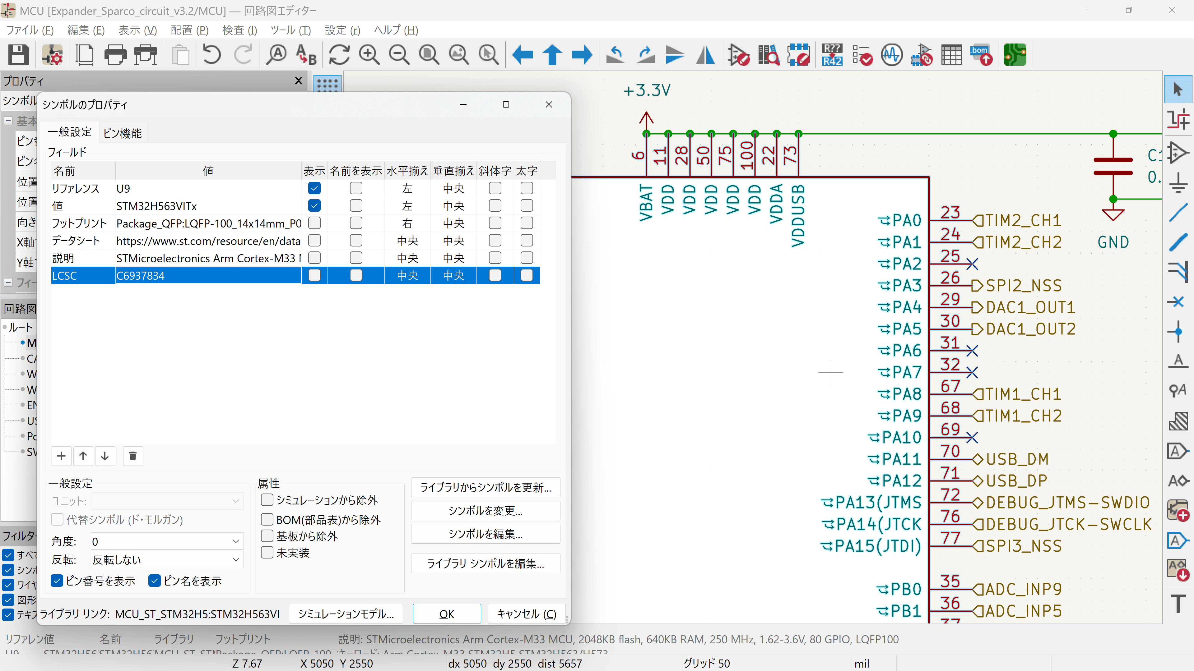Open 角度 dropdown
This screenshot has height=671, width=1194.
167,541
